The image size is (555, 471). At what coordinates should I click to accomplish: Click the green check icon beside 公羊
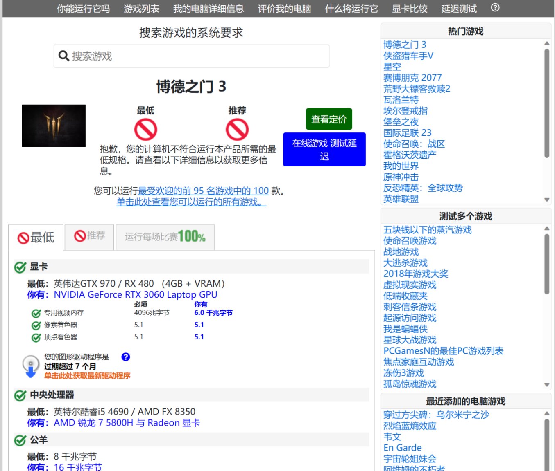click(x=20, y=440)
